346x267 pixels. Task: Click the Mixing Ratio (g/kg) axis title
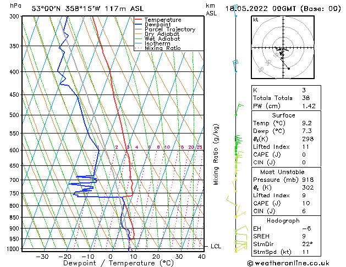point(216,154)
